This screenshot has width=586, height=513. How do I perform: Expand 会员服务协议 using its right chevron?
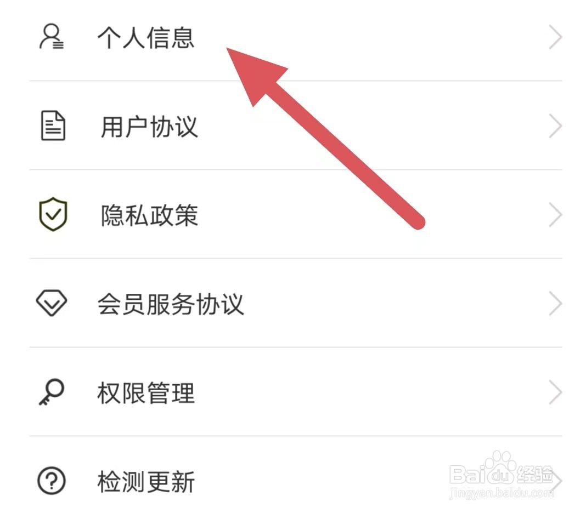coord(555,303)
